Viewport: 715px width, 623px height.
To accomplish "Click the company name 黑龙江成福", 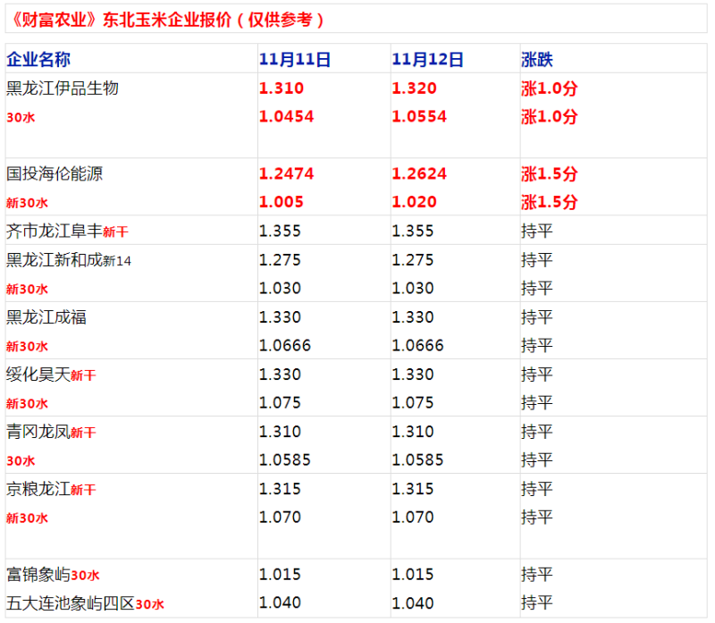I will (46, 317).
